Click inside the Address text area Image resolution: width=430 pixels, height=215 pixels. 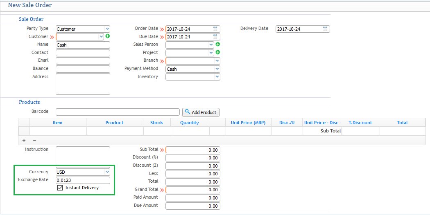[x=83, y=84]
